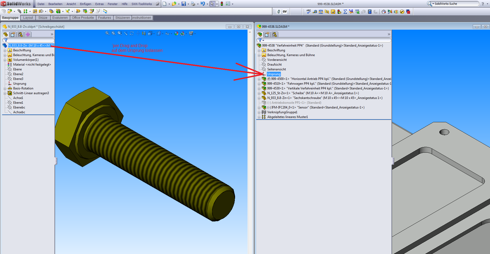Viewport: 490px width, 254px height.
Task: Open the Save dropdown arrow
Action: click(188, 4)
